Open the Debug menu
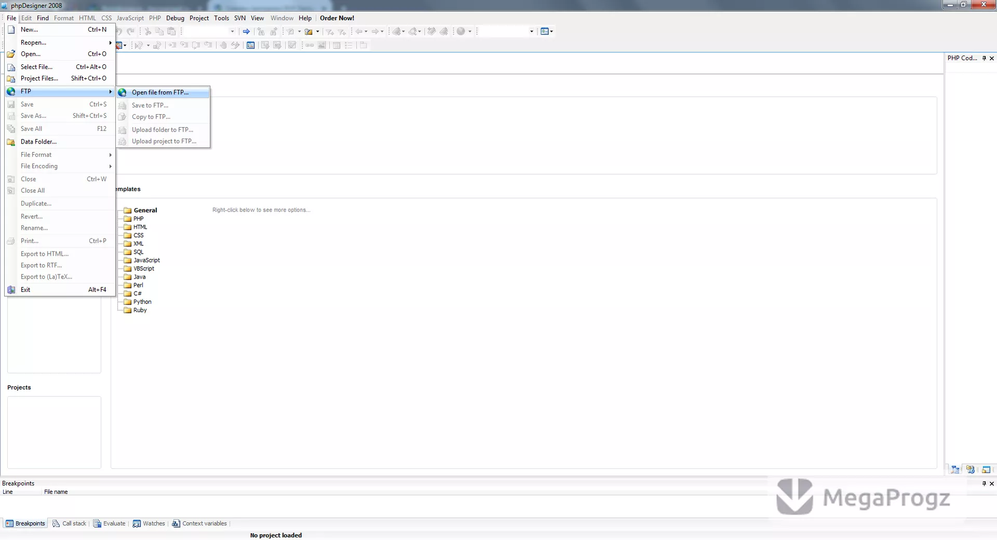 pyautogui.click(x=175, y=18)
